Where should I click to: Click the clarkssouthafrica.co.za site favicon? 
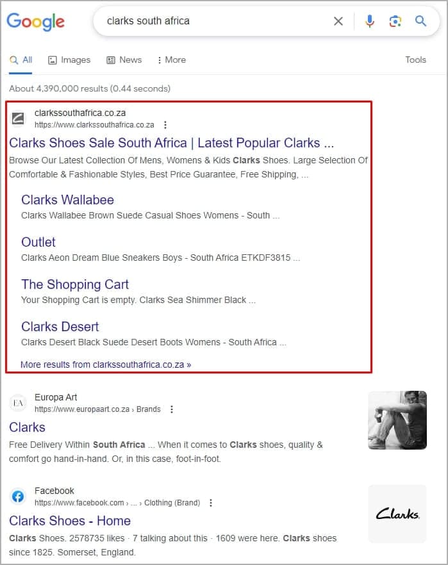tap(18, 119)
